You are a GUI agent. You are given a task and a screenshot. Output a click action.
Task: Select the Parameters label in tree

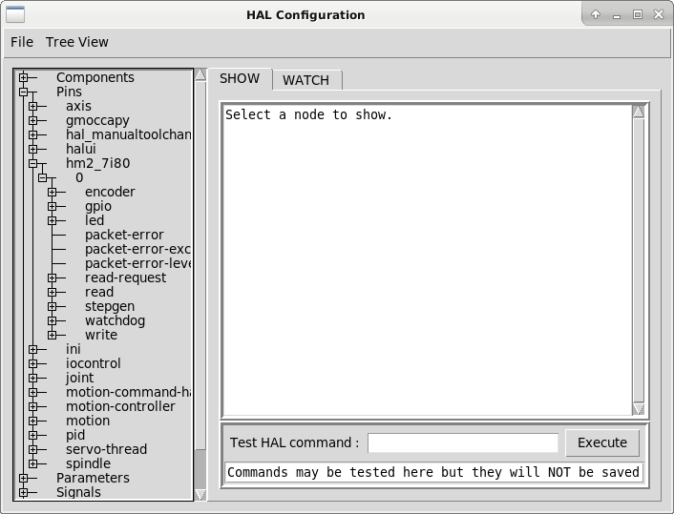[93, 478]
